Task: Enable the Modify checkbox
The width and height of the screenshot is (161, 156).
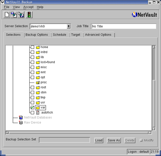Action: (x=141, y=140)
